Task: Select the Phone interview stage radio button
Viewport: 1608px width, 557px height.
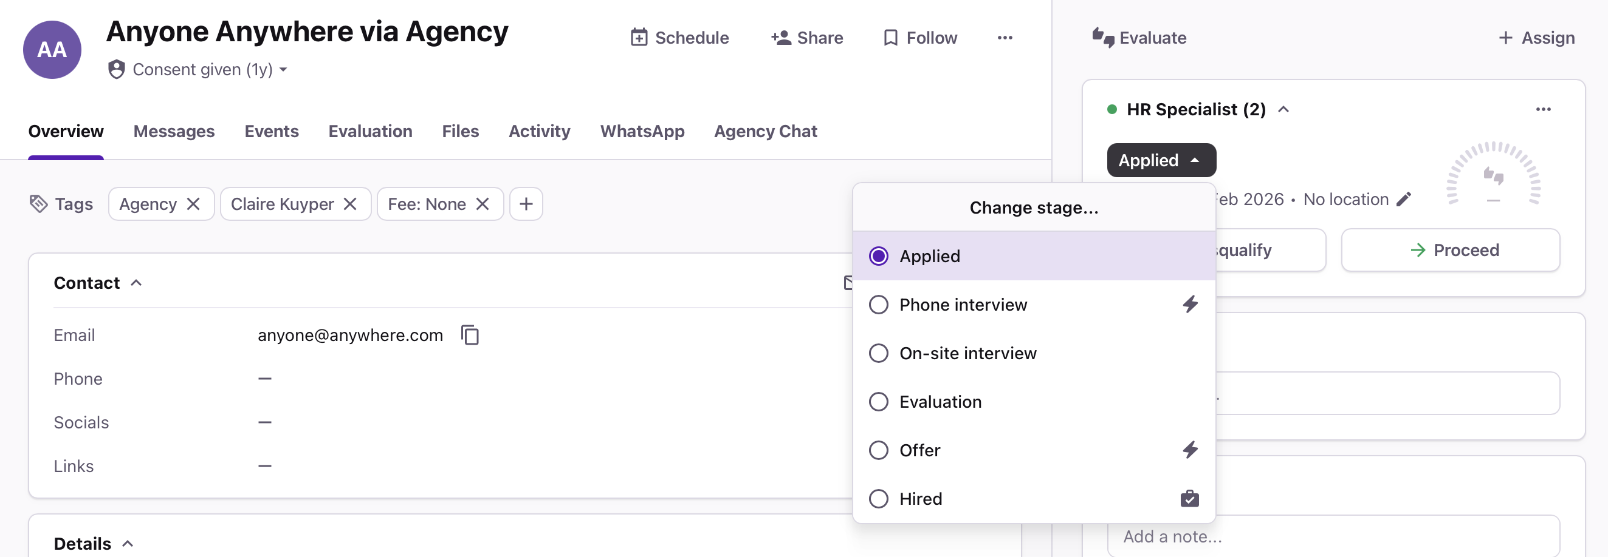Action: pos(878,305)
